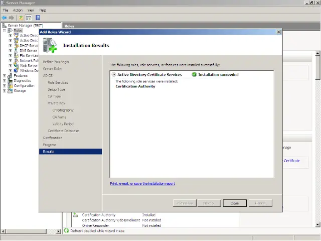Click the Features node icon
Screen dimensions: 321x241
click(10, 76)
